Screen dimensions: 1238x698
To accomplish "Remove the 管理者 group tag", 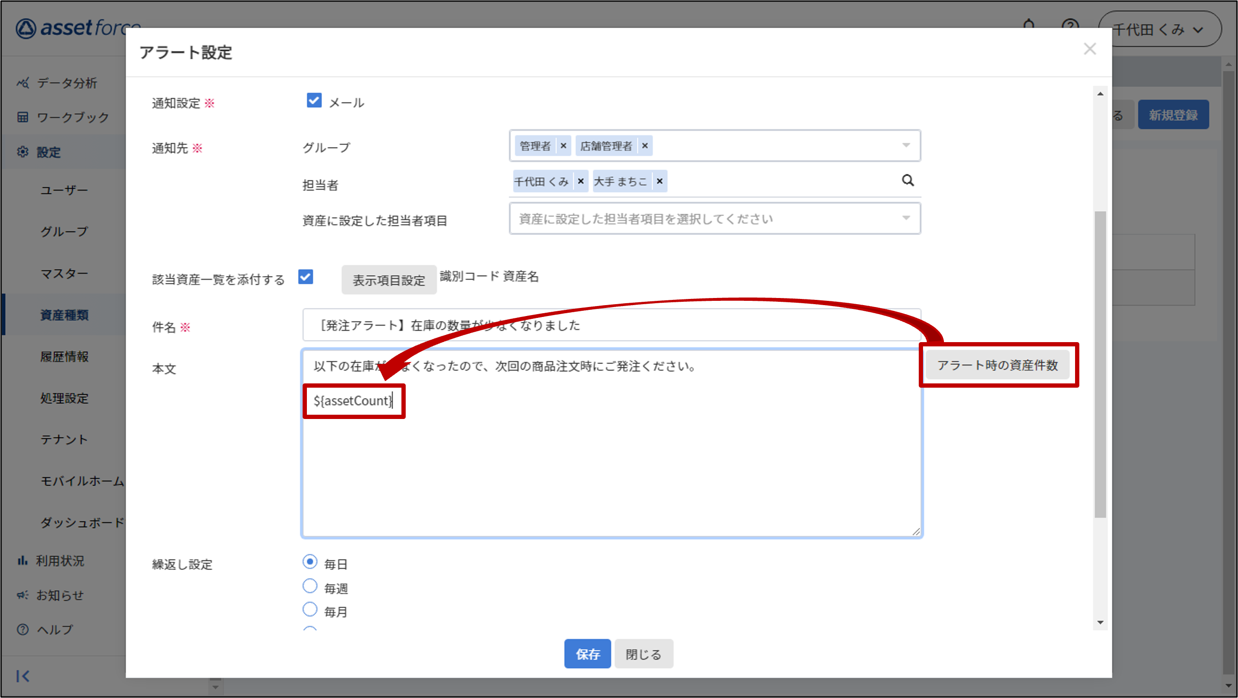I will (563, 146).
